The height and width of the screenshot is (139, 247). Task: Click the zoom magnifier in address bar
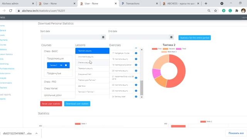click(x=209, y=10)
